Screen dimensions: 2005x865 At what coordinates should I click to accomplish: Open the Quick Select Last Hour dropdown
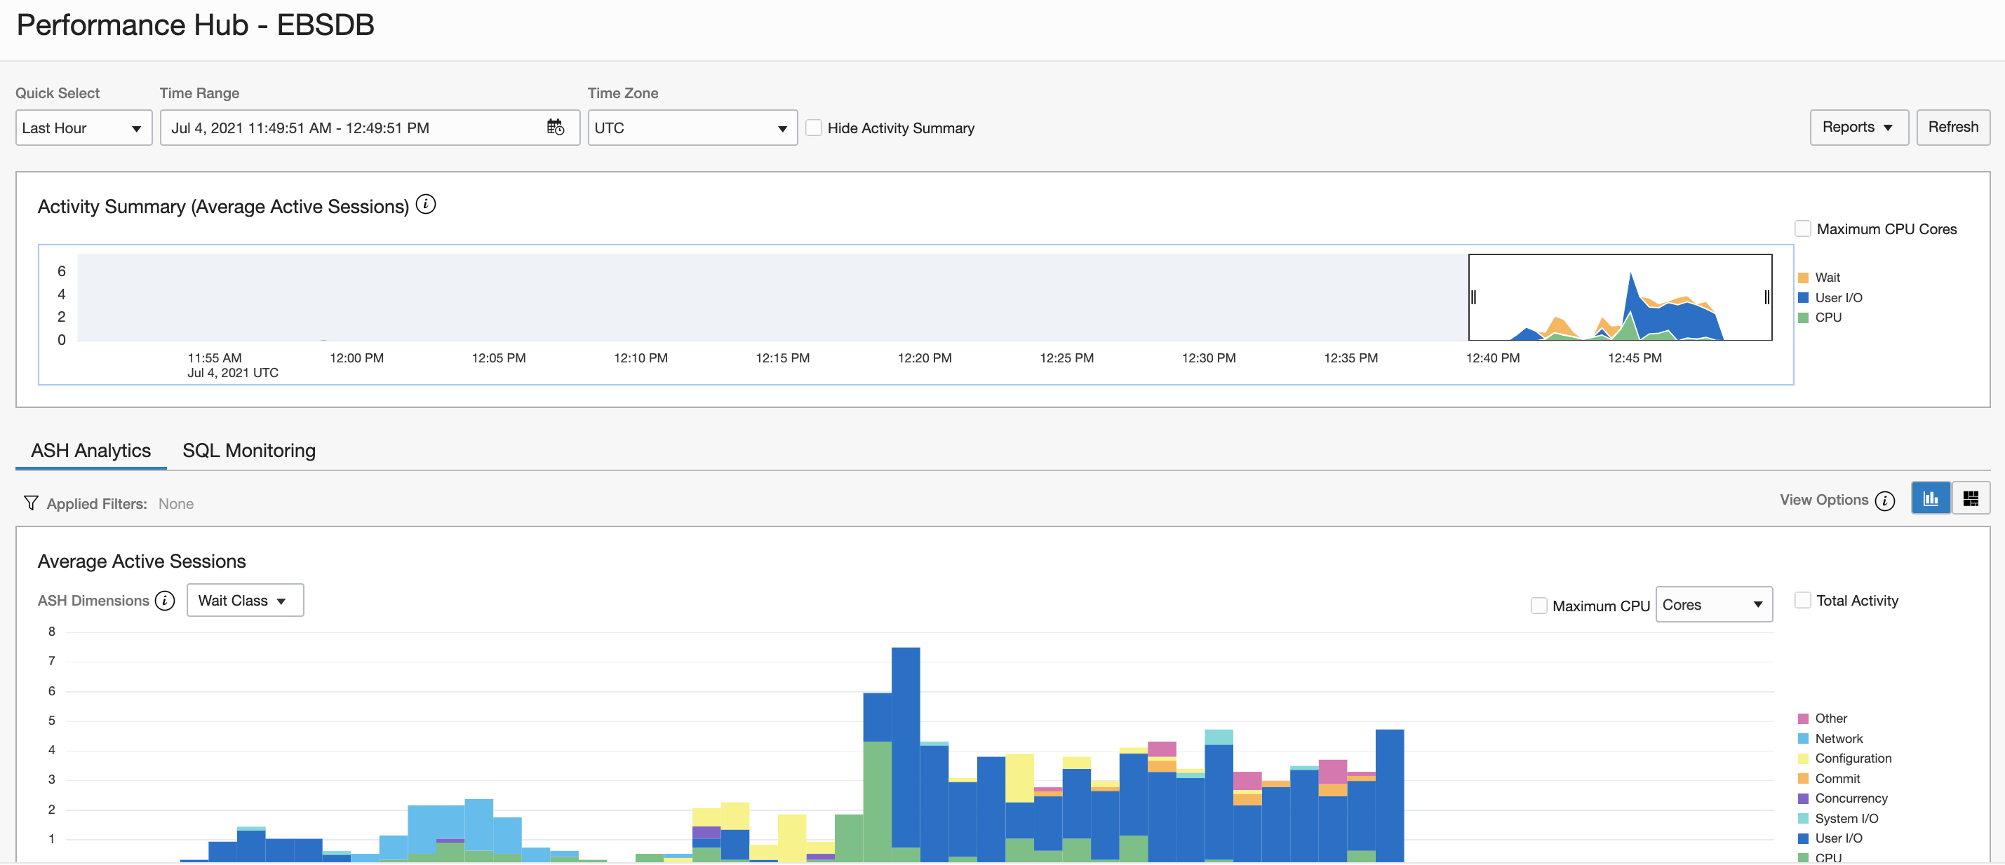[83, 128]
